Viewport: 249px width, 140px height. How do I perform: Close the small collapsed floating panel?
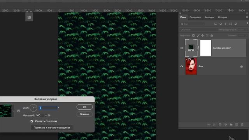pos(27,12)
